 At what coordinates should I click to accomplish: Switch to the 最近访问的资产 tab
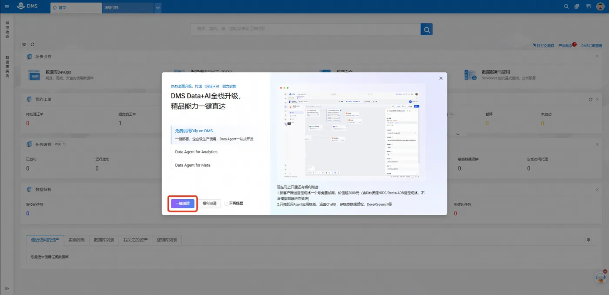[x=45, y=240]
